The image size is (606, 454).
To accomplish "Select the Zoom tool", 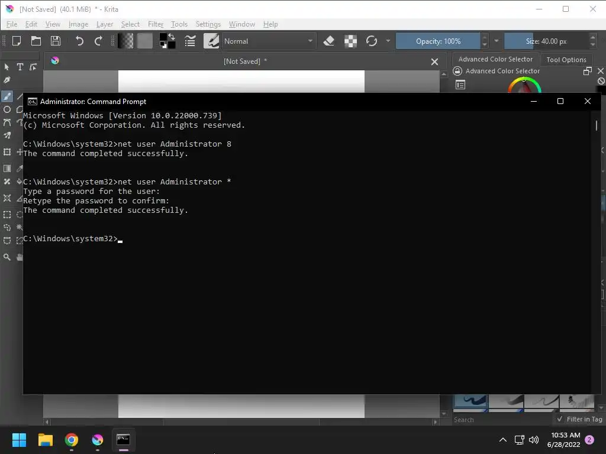I will (7, 257).
